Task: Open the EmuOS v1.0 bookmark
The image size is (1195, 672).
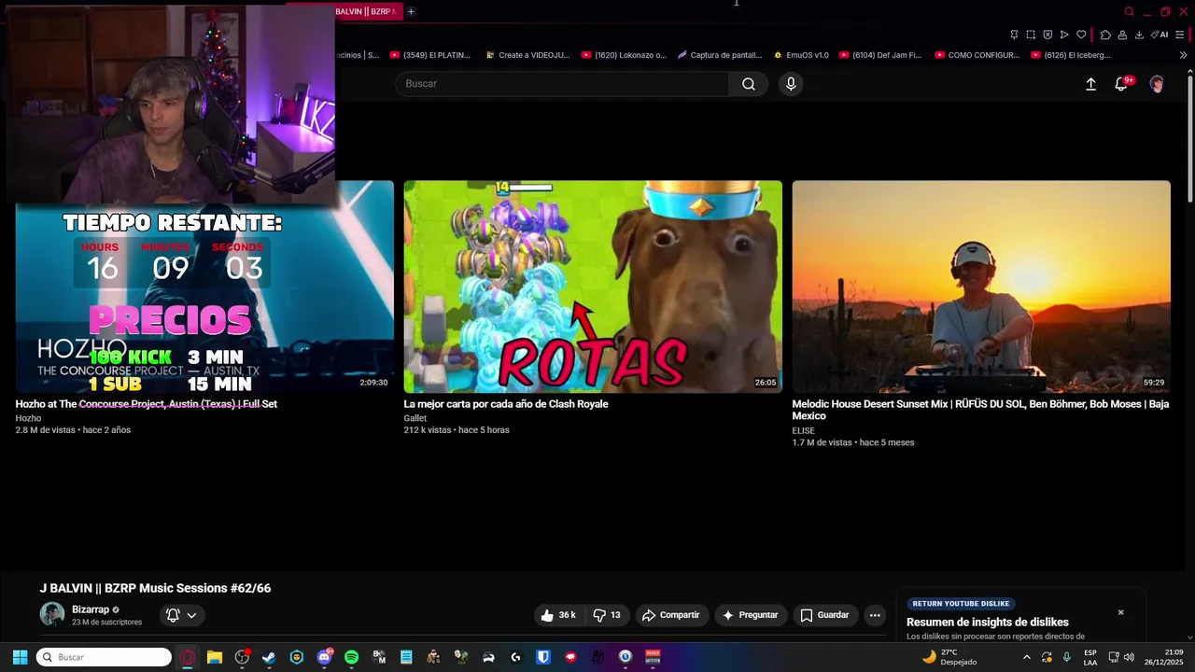Action: click(x=801, y=55)
